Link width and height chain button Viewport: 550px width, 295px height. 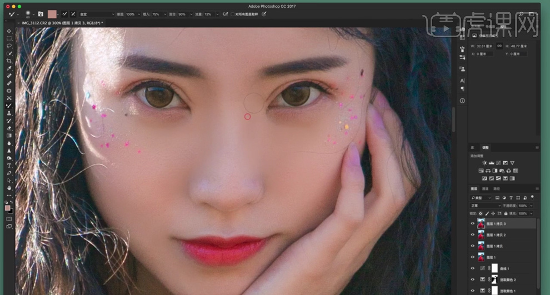tap(499, 46)
